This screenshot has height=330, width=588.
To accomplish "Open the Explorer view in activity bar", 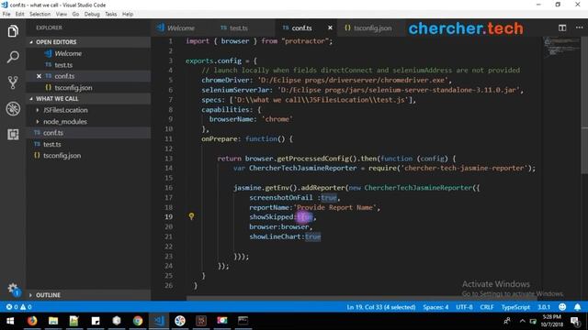I will point(13,31).
